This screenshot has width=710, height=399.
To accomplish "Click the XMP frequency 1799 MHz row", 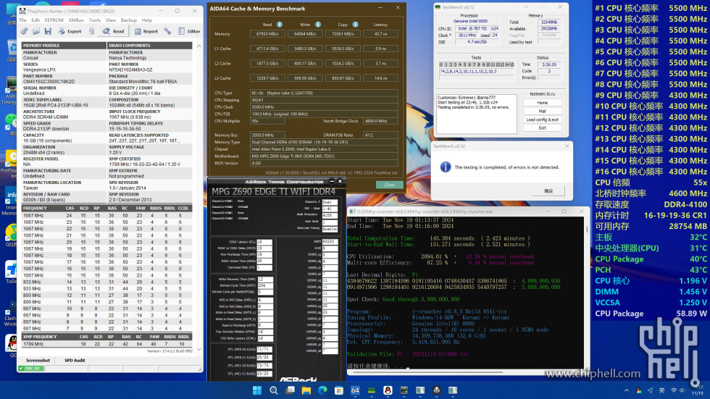I will [107, 344].
